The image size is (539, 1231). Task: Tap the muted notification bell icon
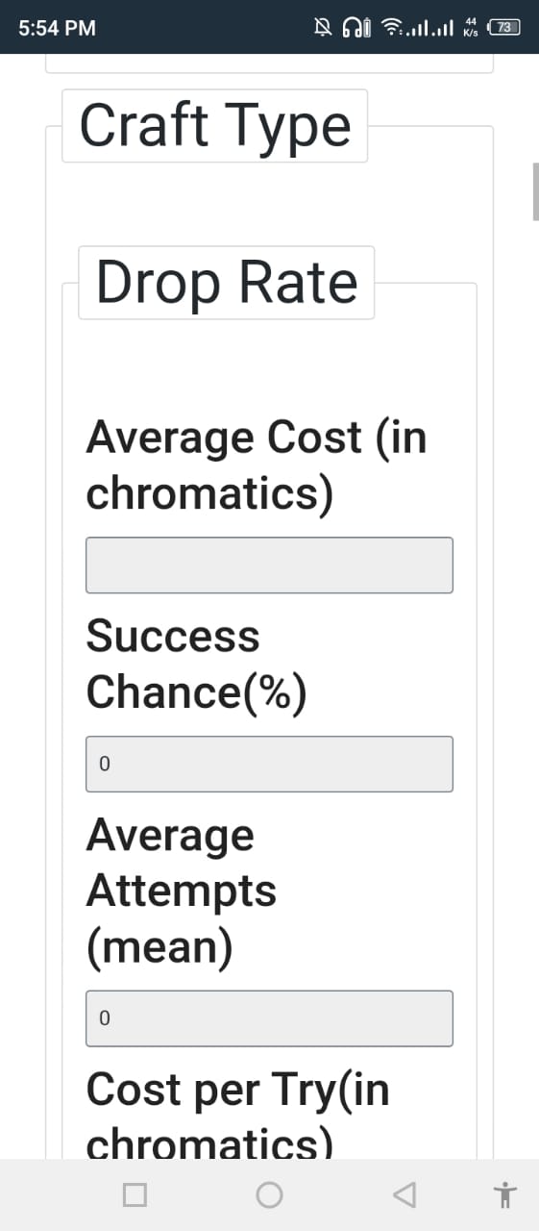[323, 28]
